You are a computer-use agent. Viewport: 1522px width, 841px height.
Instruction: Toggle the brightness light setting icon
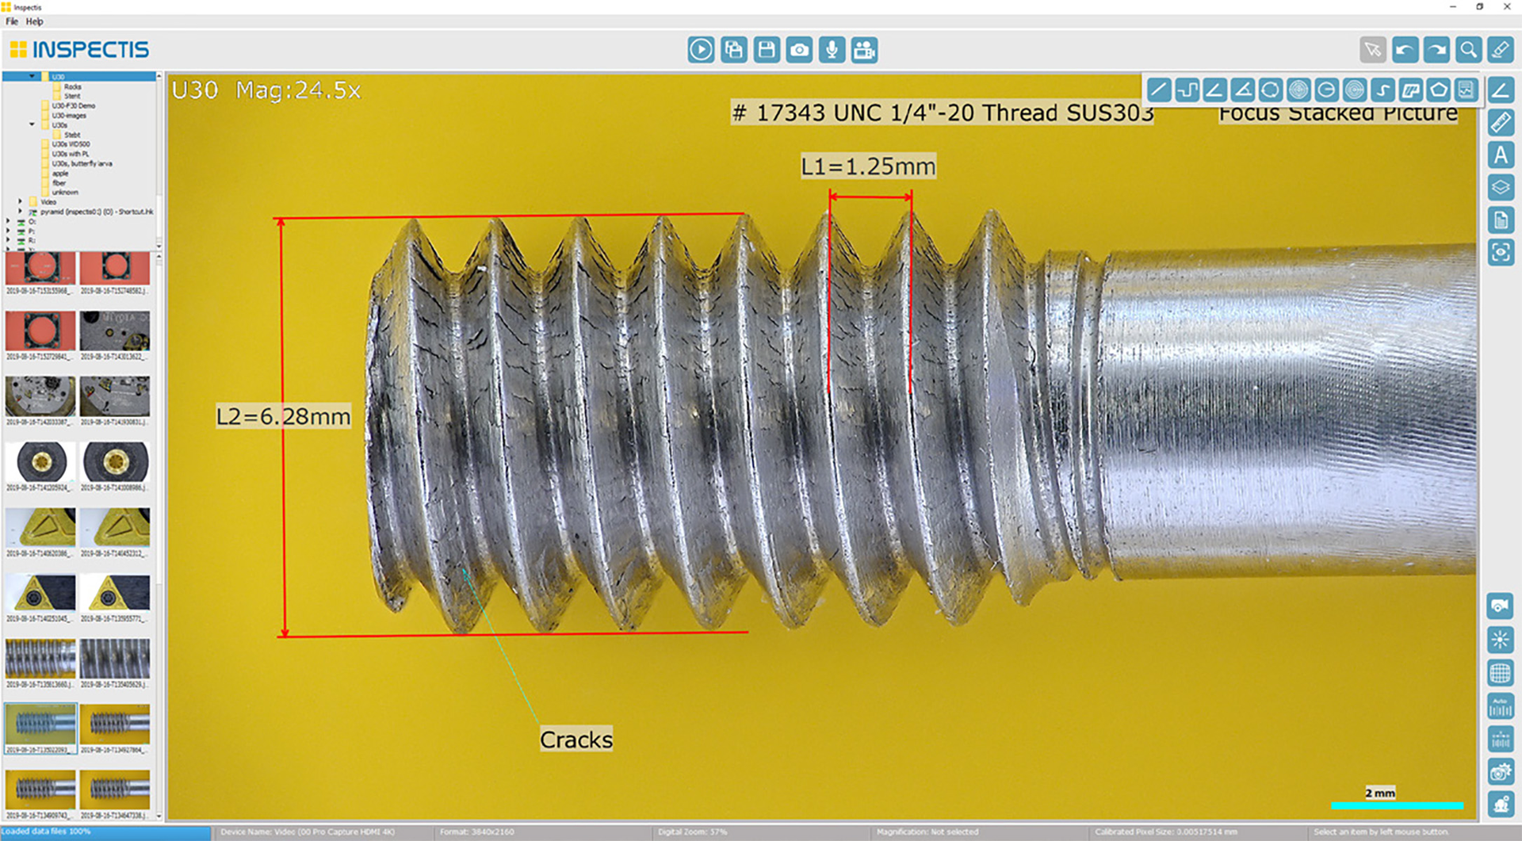(x=1500, y=640)
